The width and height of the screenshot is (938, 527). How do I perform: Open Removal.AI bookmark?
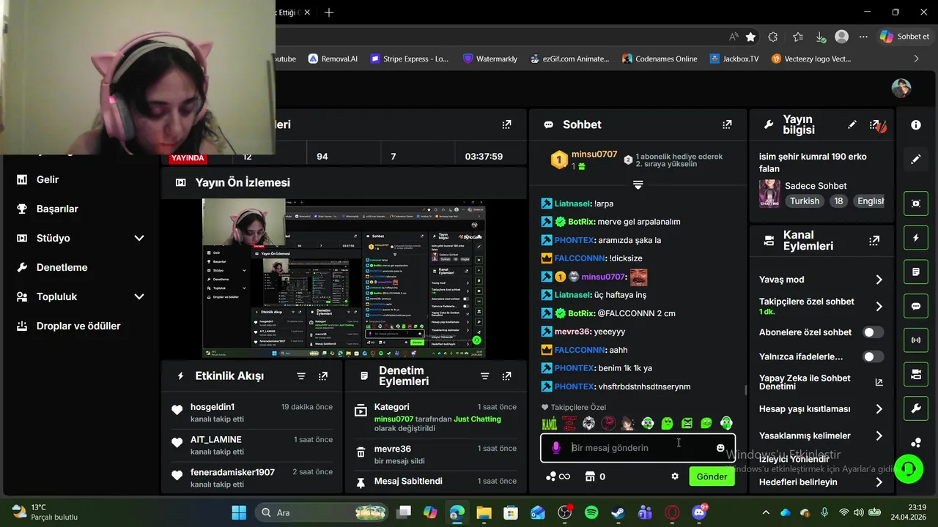[x=333, y=59]
